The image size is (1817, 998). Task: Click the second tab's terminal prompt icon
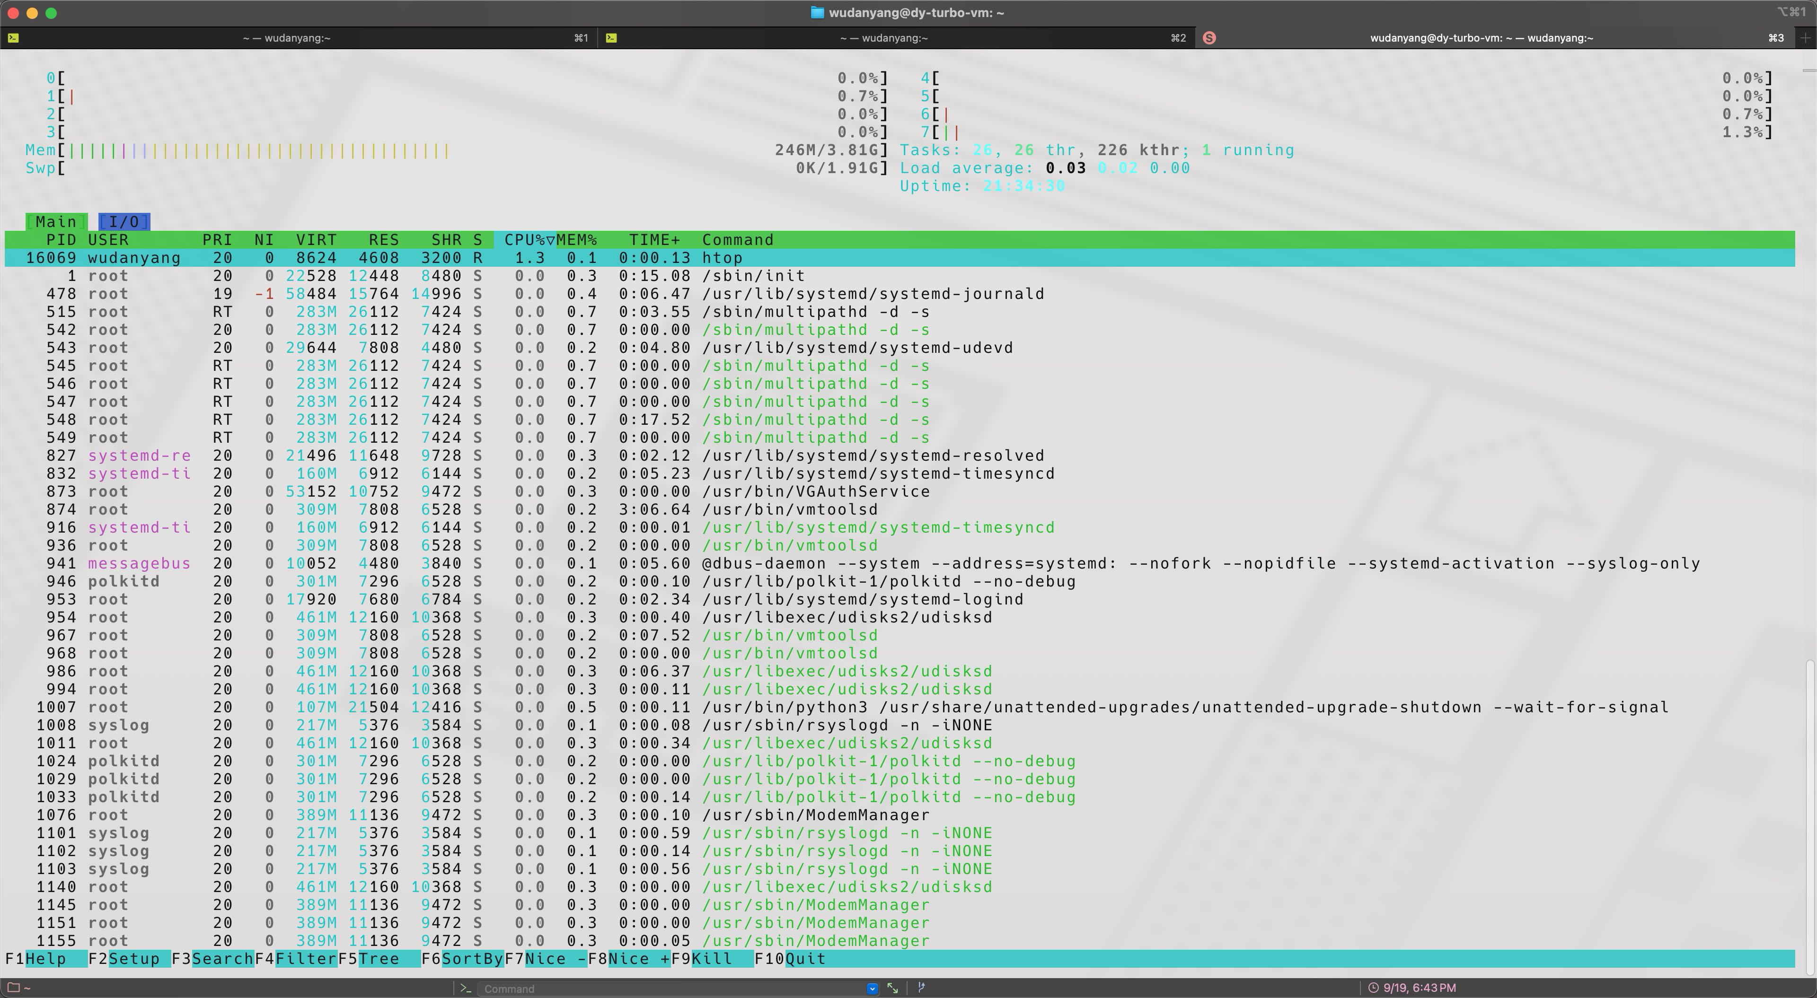[x=611, y=38]
